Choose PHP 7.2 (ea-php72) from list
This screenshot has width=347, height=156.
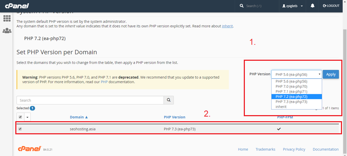click(x=296, y=97)
